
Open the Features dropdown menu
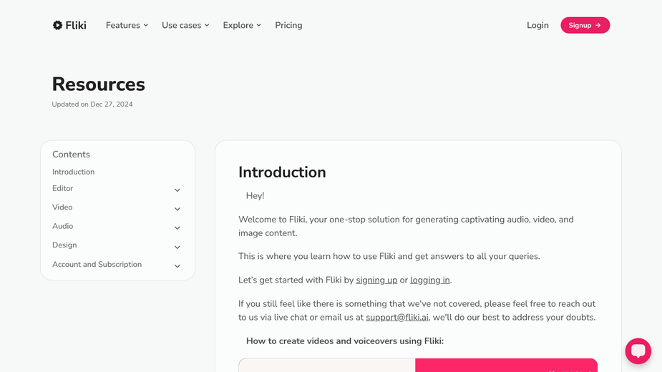click(127, 25)
